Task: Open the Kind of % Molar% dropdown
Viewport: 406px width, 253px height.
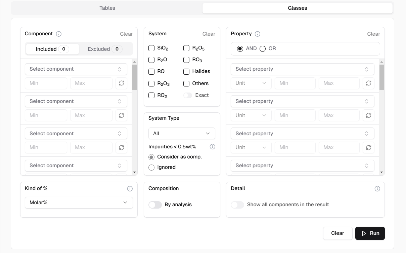Action: [x=79, y=203]
